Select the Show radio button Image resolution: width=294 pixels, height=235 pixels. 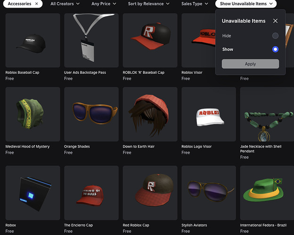(x=275, y=49)
